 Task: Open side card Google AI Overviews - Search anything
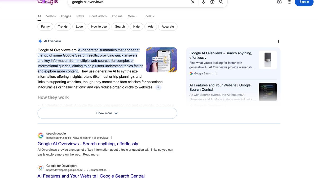click(221, 55)
